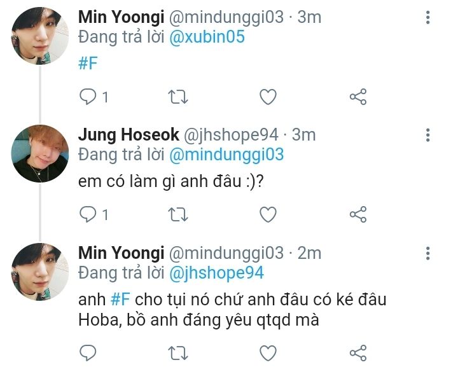This screenshot has width=458, height=367.
Task: Like Min Yoongi's first #F tweet
Action: point(268,97)
